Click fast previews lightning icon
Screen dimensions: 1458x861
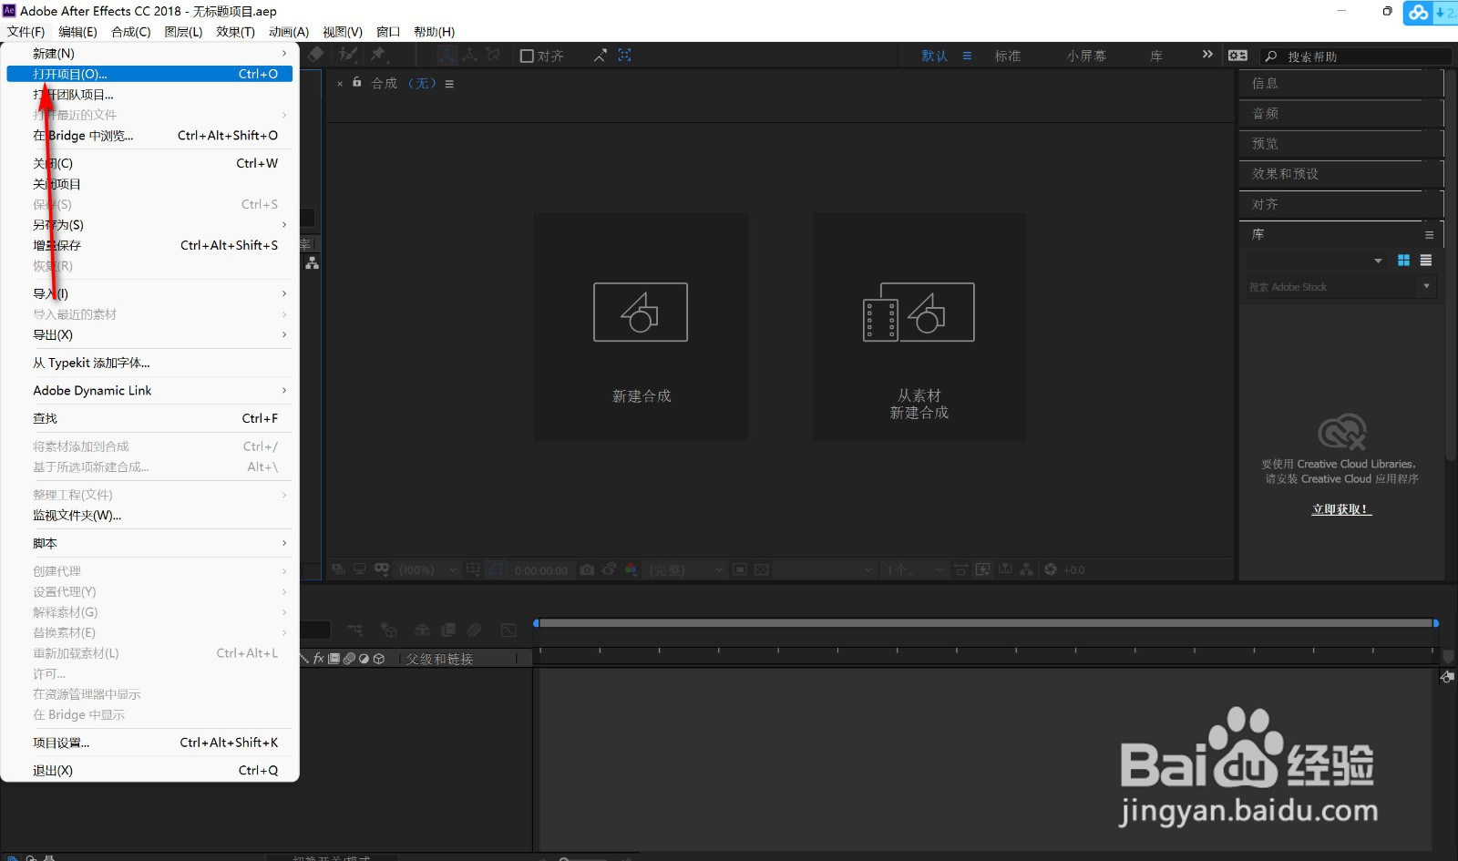point(982,569)
